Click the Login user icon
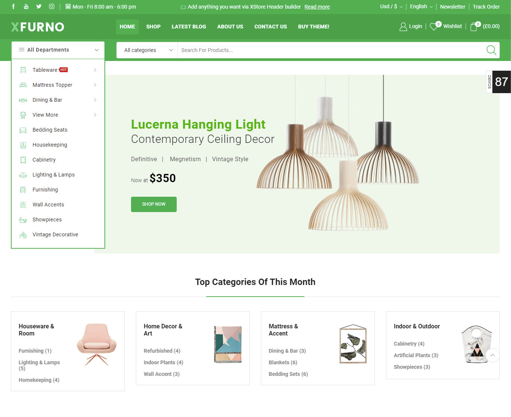This screenshot has height=417, width=511. tap(403, 27)
